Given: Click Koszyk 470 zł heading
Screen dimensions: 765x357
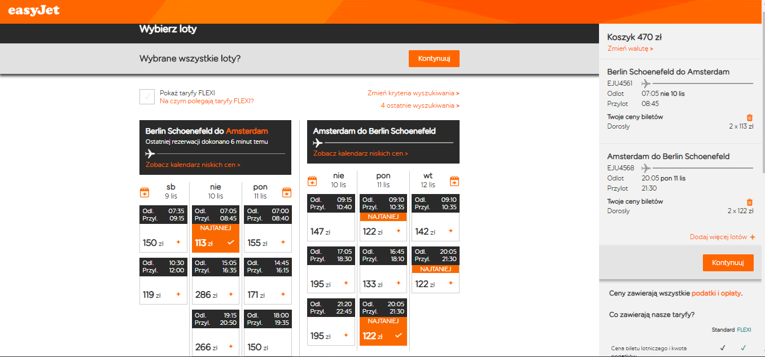Looking at the screenshot, I should tap(635, 37).
